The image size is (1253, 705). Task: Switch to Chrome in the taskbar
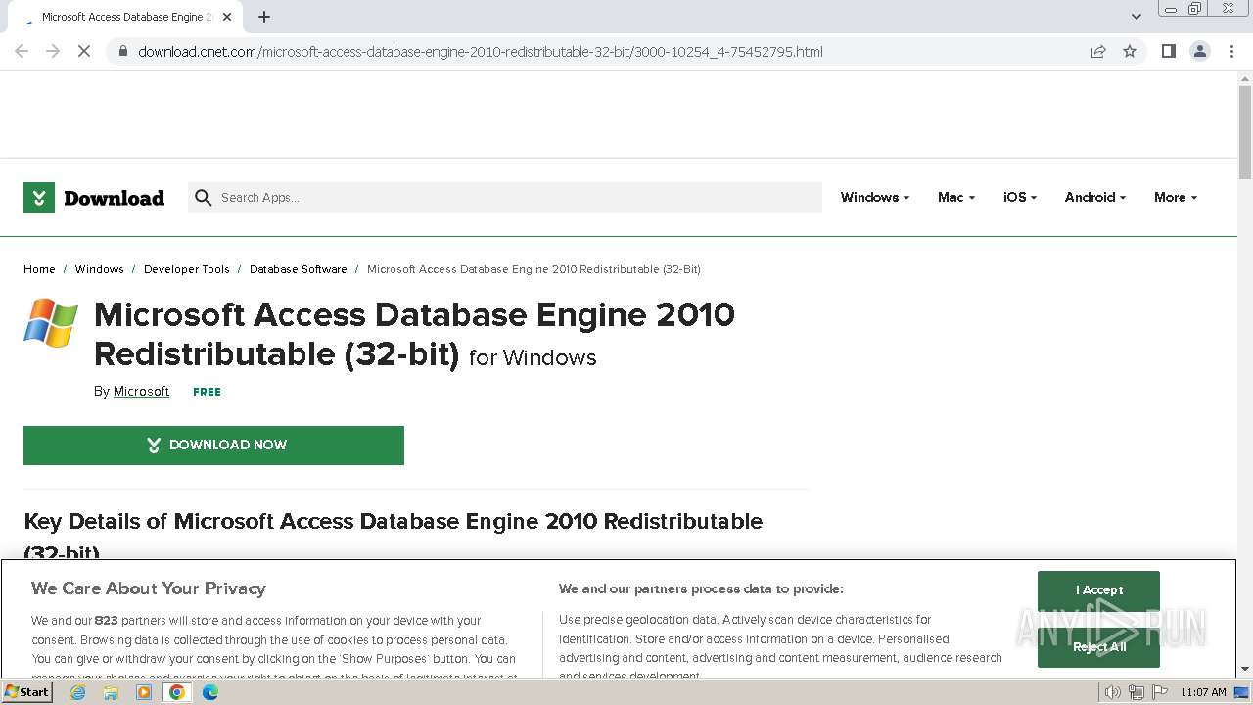177,692
